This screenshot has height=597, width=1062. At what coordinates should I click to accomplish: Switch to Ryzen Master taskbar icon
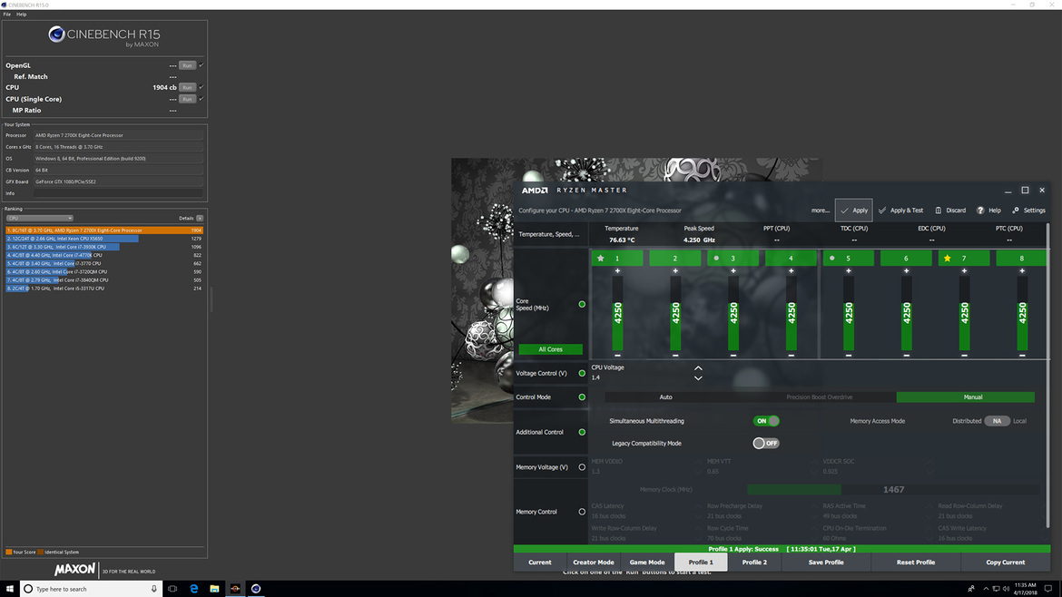click(235, 589)
